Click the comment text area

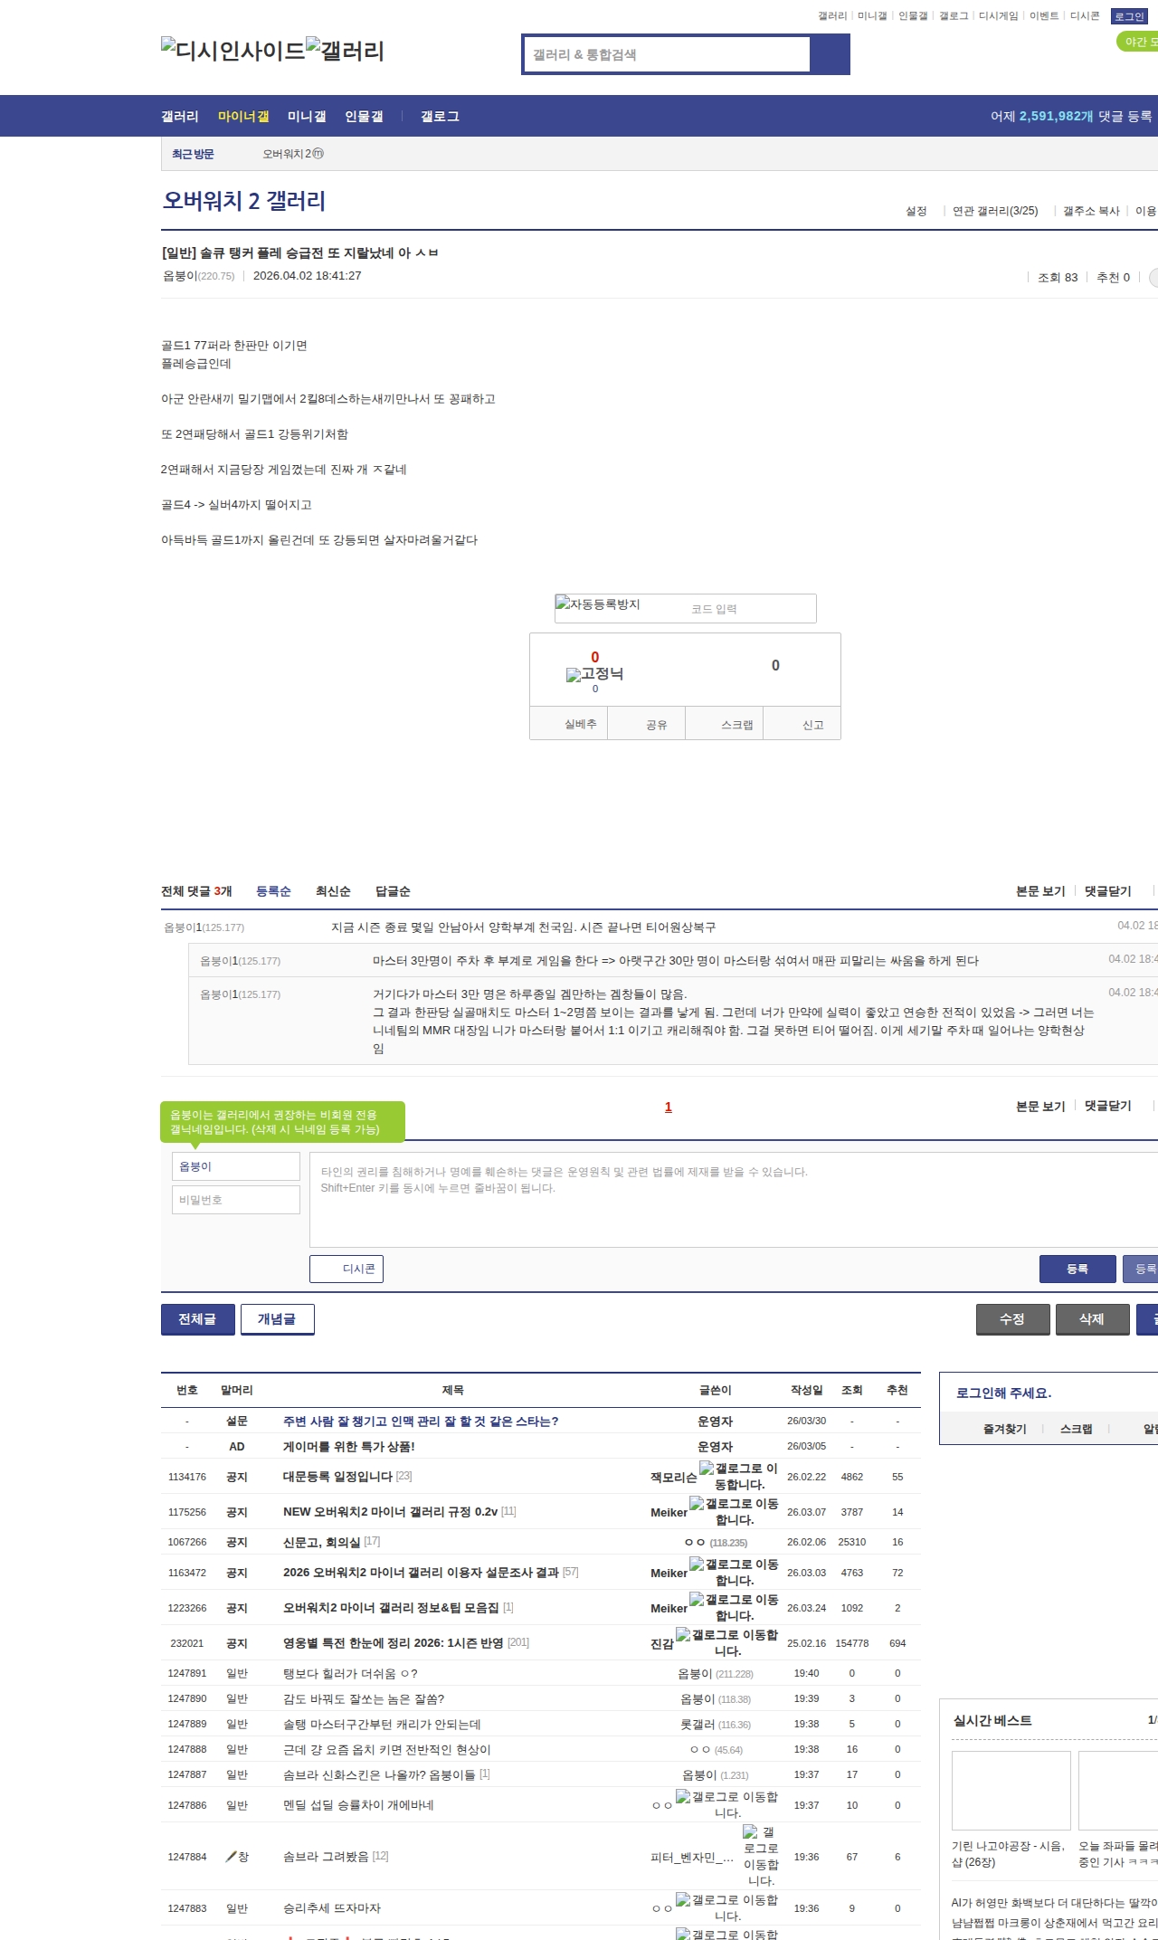(734, 1200)
